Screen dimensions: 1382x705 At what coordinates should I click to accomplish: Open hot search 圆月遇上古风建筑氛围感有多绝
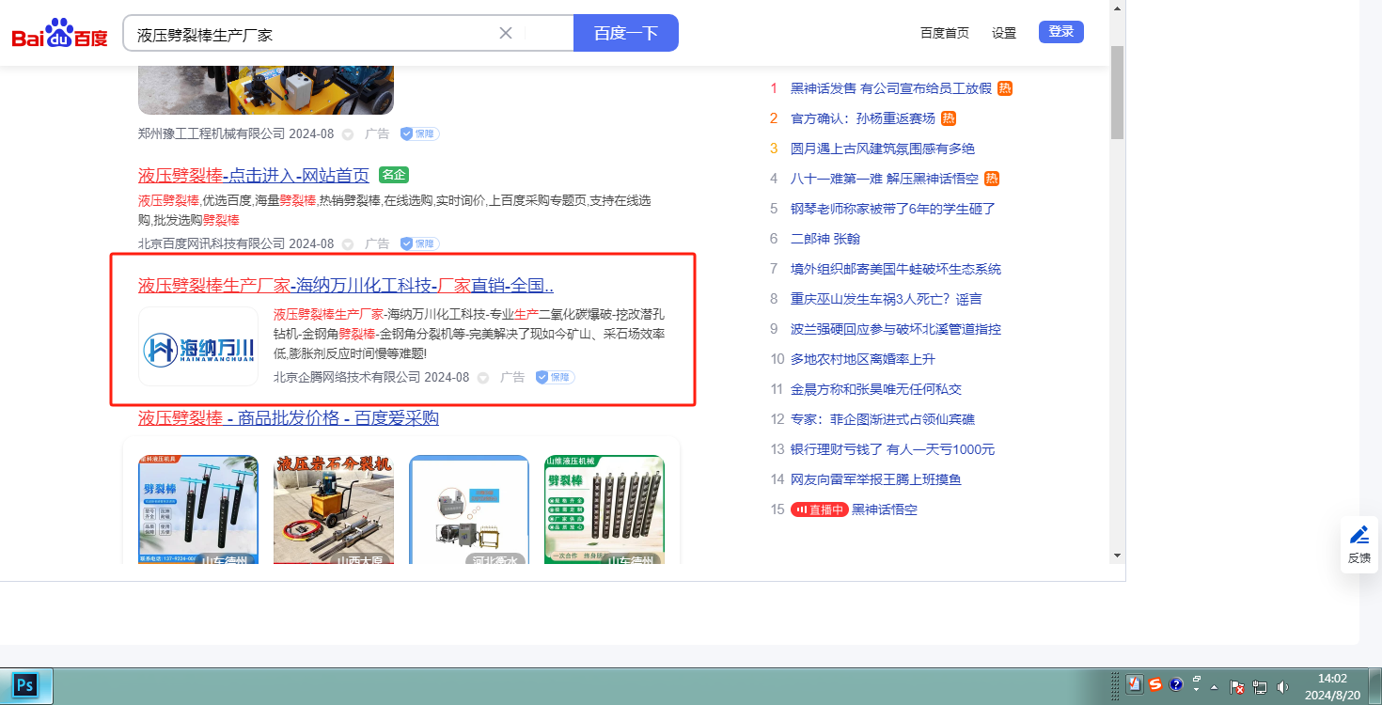click(883, 149)
